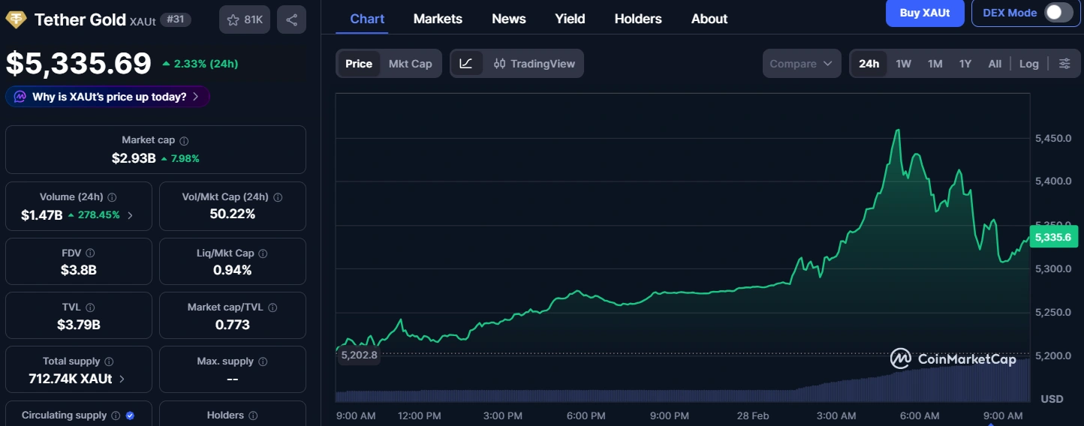Click the $3.79B TVL value
The image size is (1084, 426).
click(79, 325)
